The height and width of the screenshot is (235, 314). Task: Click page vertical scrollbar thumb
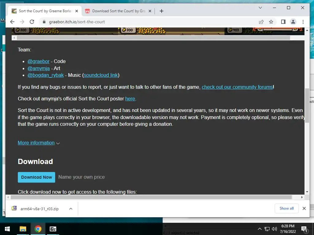pos(307,106)
